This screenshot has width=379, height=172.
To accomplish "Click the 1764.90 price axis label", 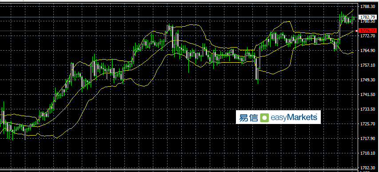I will 367,51.
